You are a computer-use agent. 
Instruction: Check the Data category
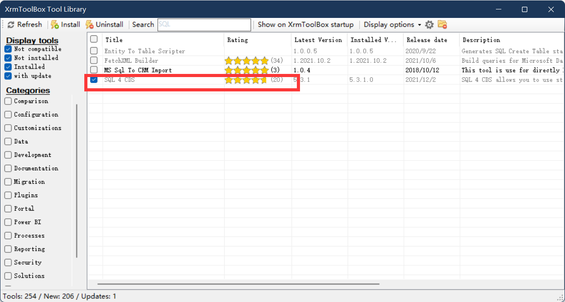pyautogui.click(x=8, y=142)
